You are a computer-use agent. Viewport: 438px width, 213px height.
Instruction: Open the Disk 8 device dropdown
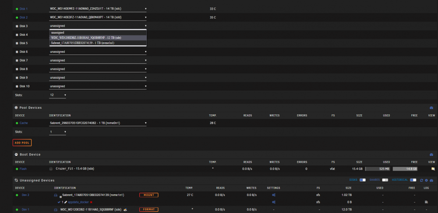pyautogui.click(x=98, y=69)
